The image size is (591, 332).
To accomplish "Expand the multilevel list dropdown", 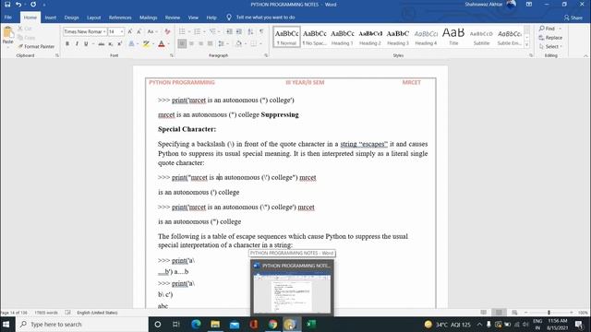I will pyautogui.click(x=220, y=31).
